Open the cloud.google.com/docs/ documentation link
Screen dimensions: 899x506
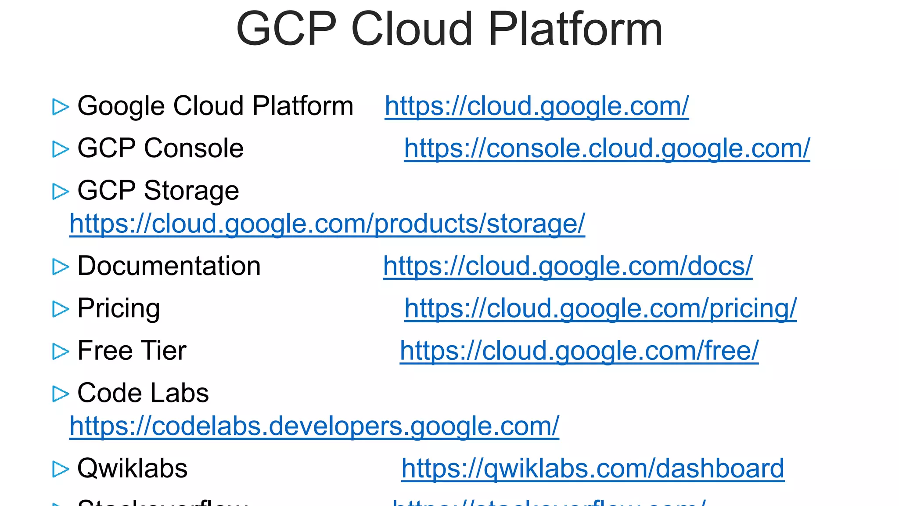(568, 266)
